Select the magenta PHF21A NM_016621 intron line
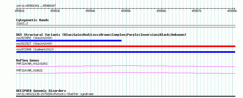 point(126,73)
